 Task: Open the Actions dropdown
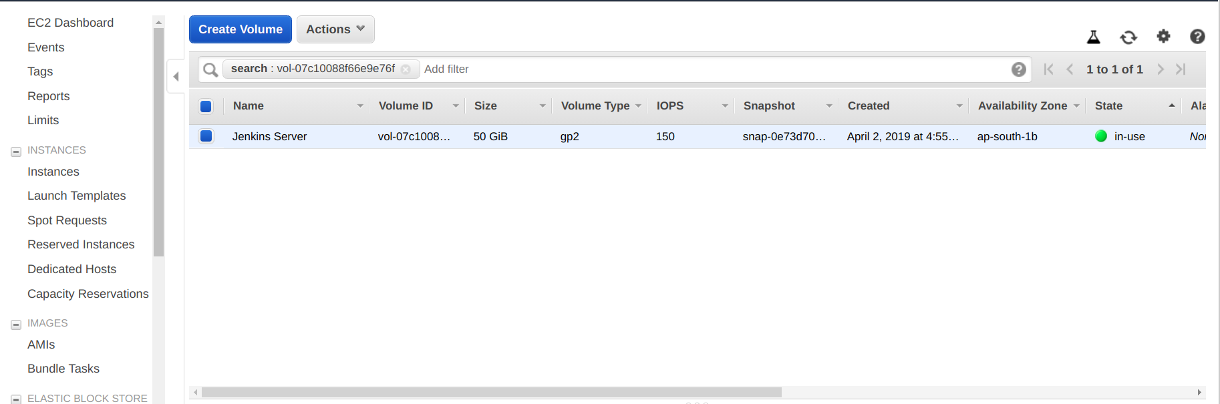(x=335, y=29)
